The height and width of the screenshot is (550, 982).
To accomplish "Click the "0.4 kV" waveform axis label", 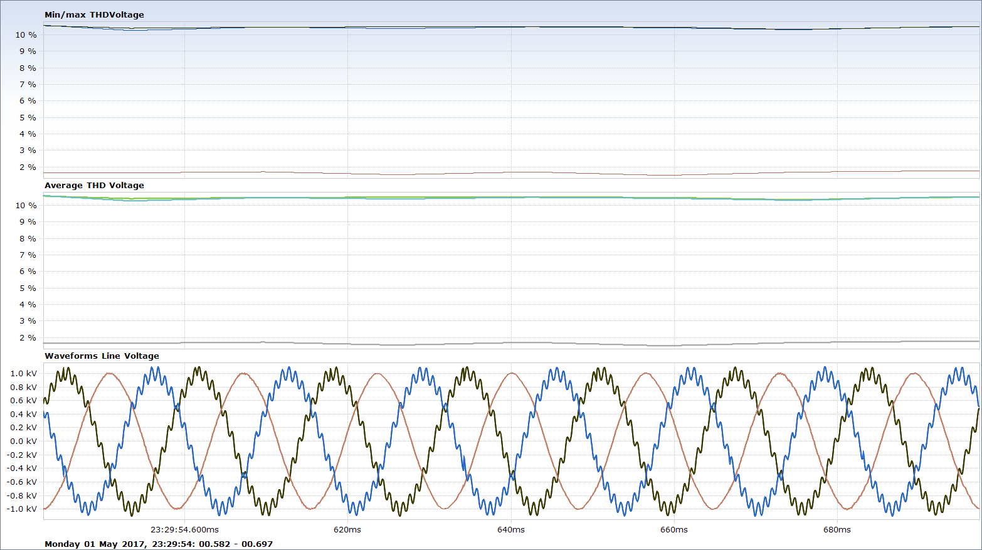I will (23, 414).
